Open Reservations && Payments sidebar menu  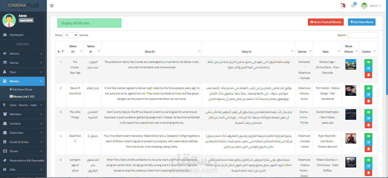(x=22, y=160)
